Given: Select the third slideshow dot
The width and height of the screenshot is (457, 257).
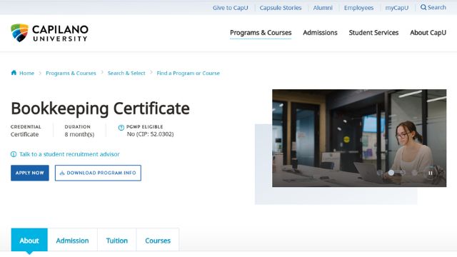Looking at the screenshot, I should pyautogui.click(x=403, y=173).
